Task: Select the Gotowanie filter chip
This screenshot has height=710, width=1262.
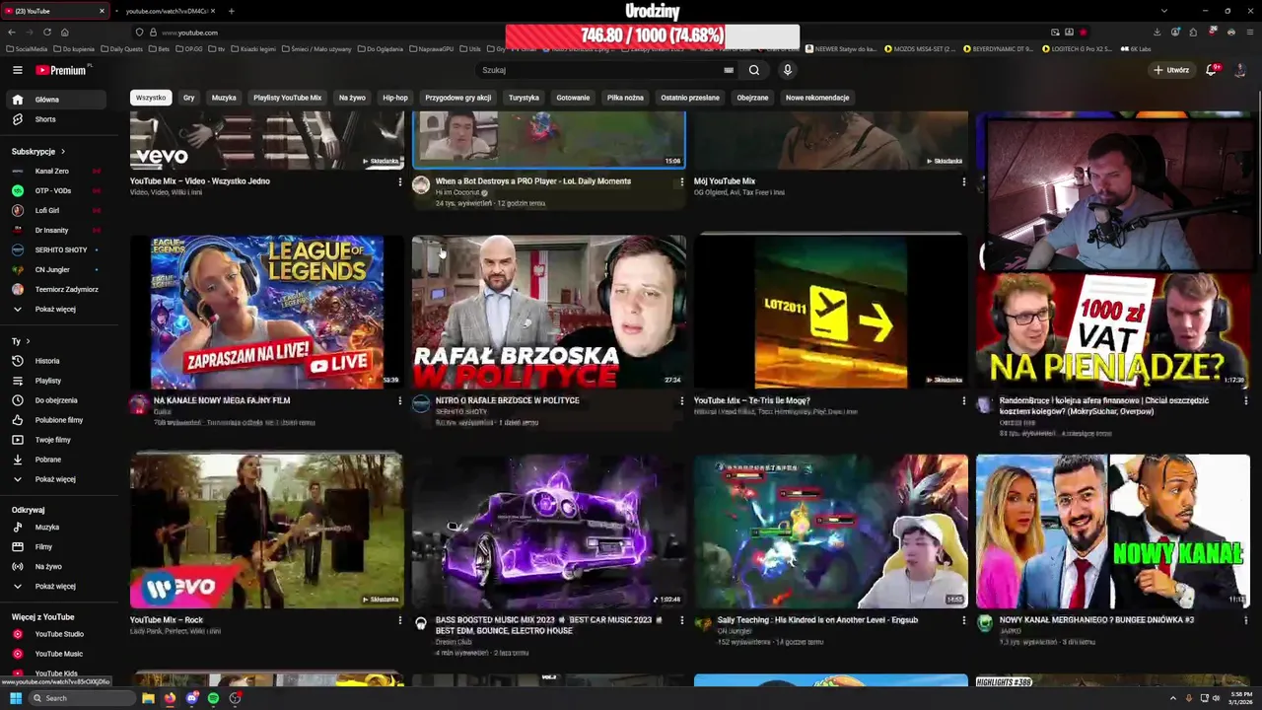Action: click(x=573, y=98)
